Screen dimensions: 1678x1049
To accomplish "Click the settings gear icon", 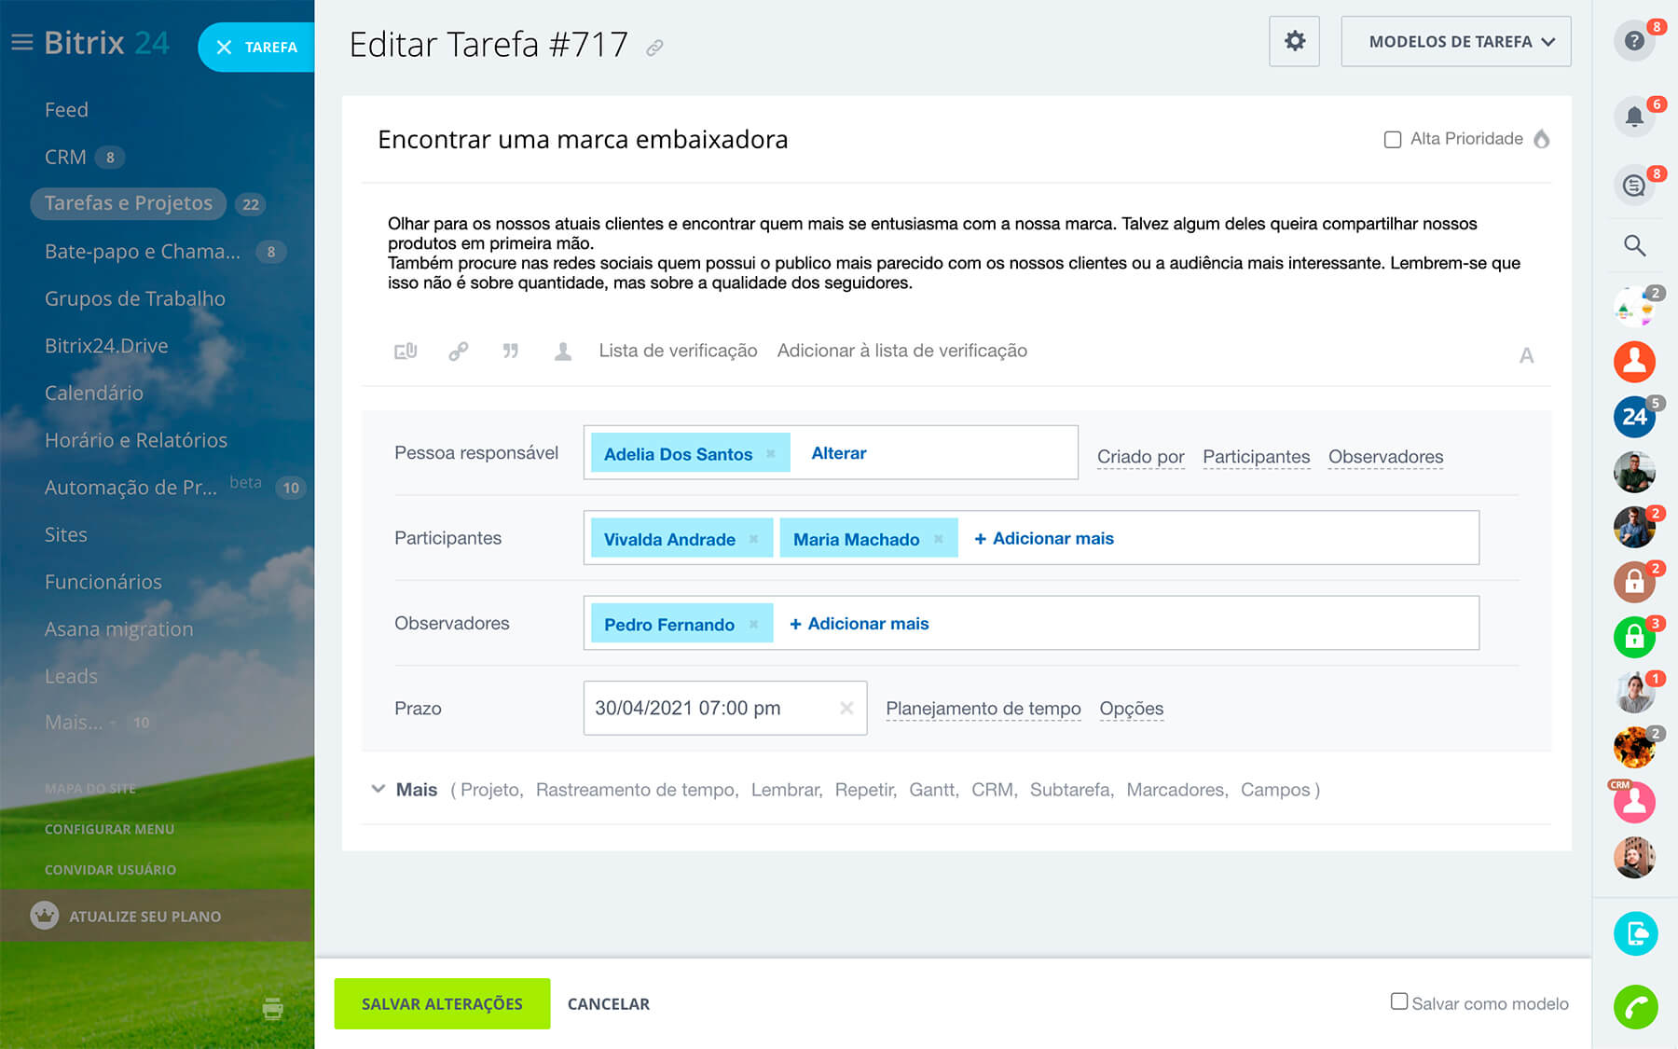I will 1294,41.
